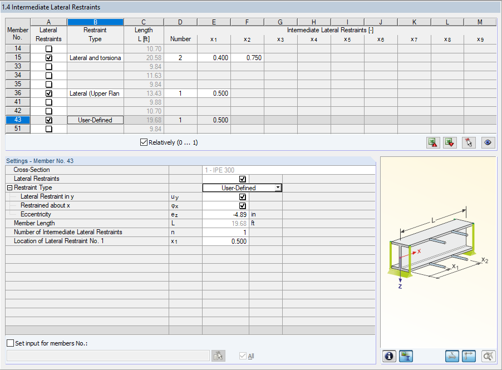Click length 20.58 cell
Image resolution: width=502 pixels, height=370 pixels.
pos(144,58)
